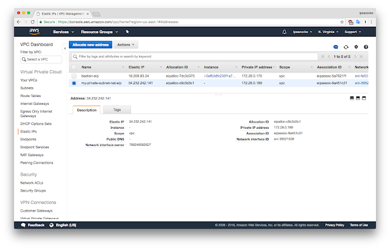Open the eni-3952 network interface link
The width and height of the screenshot is (390, 249).
[361, 83]
